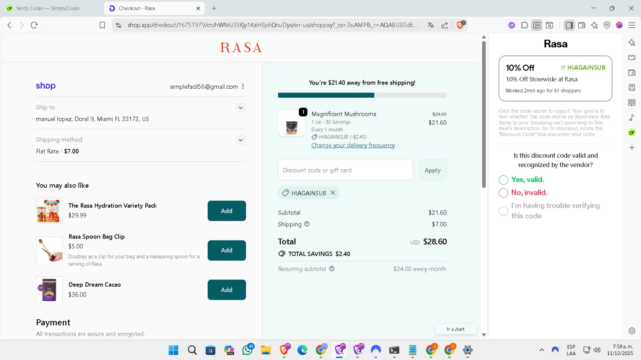Image resolution: width=641 pixels, height=360 pixels.
Task: Open the browser hamburger menu
Action: point(632,25)
